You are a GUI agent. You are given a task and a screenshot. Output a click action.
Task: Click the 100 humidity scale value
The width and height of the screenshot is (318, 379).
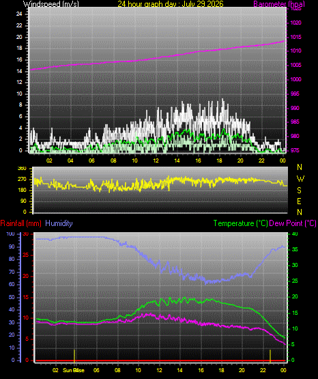click(x=10, y=234)
